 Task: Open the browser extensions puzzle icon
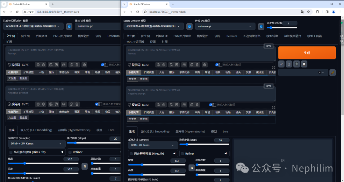click(x=318, y=12)
